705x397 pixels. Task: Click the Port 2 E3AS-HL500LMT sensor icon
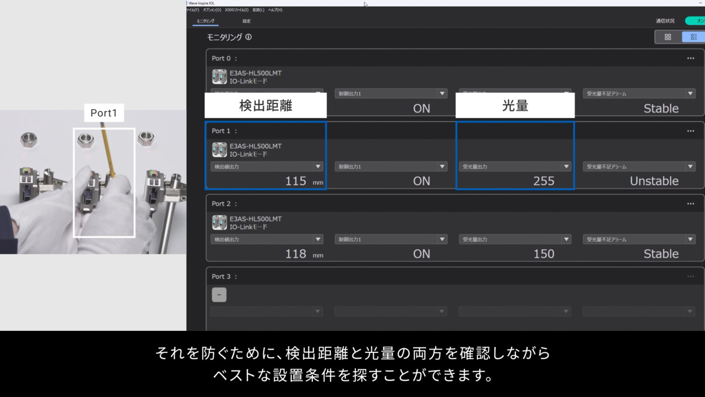click(x=219, y=222)
